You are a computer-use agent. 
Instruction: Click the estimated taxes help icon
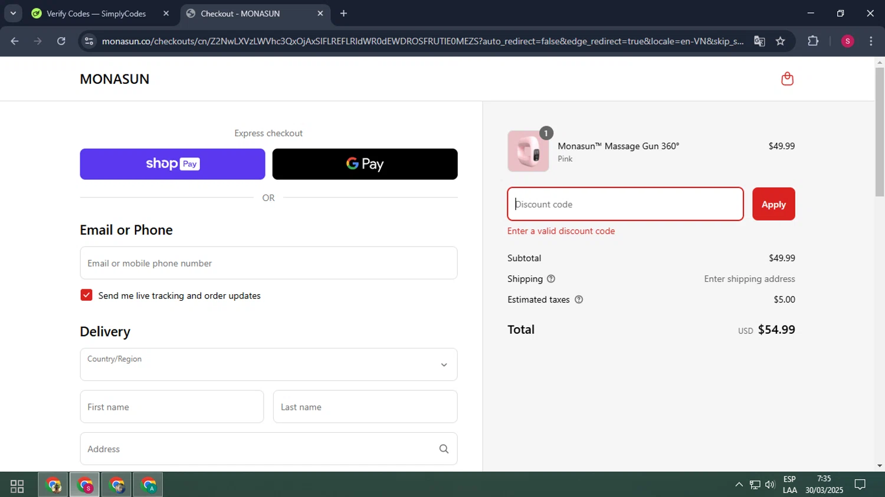coord(579,299)
